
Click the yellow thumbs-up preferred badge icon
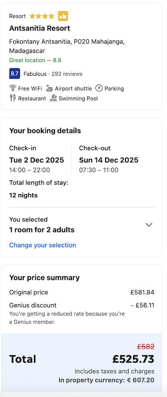click(x=63, y=16)
